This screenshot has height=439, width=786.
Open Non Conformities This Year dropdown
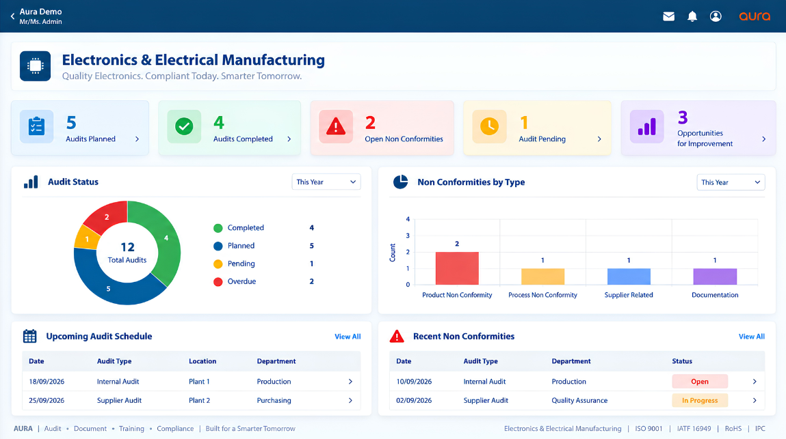[731, 182]
